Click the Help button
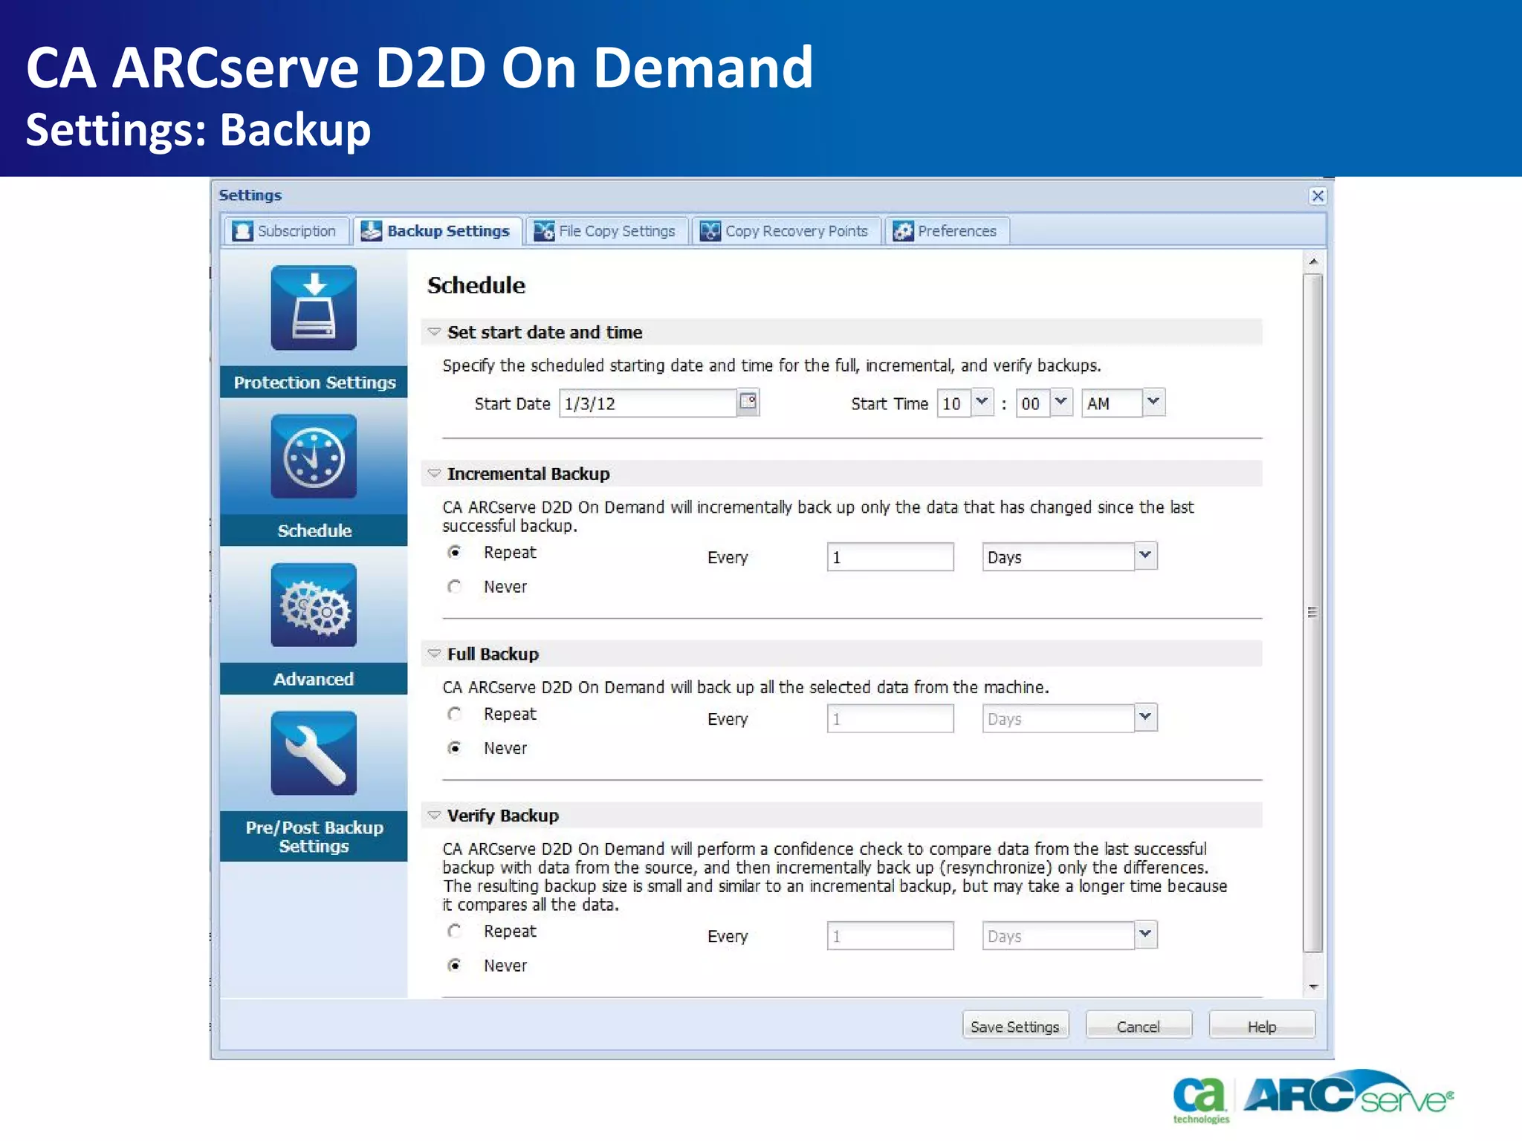The height and width of the screenshot is (1141, 1522). (x=1261, y=1026)
